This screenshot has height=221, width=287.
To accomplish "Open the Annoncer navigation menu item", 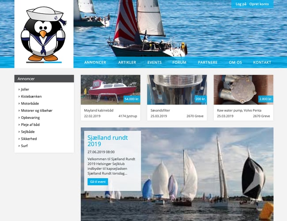I will (x=95, y=62).
